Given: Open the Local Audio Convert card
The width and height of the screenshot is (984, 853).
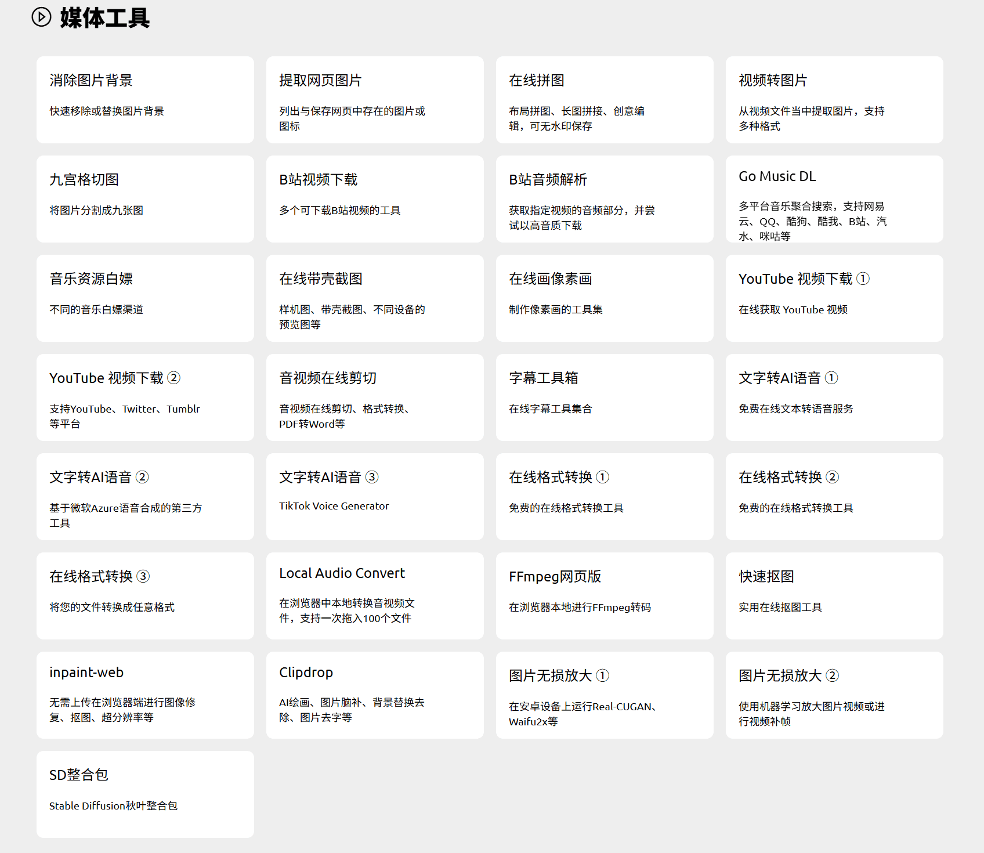Looking at the screenshot, I should pyautogui.click(x=375, y=596).
